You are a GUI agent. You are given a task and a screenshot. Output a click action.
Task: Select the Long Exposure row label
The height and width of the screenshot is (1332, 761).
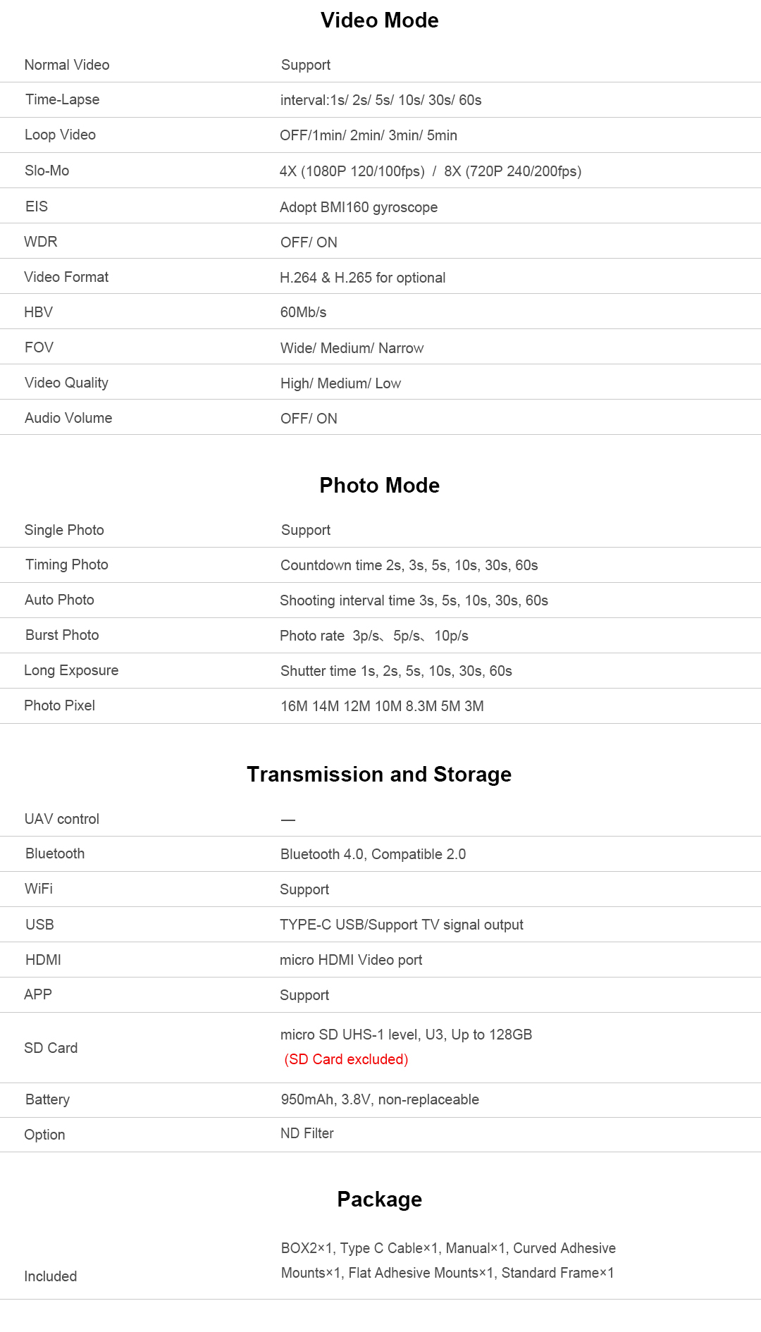click(71, 670)
